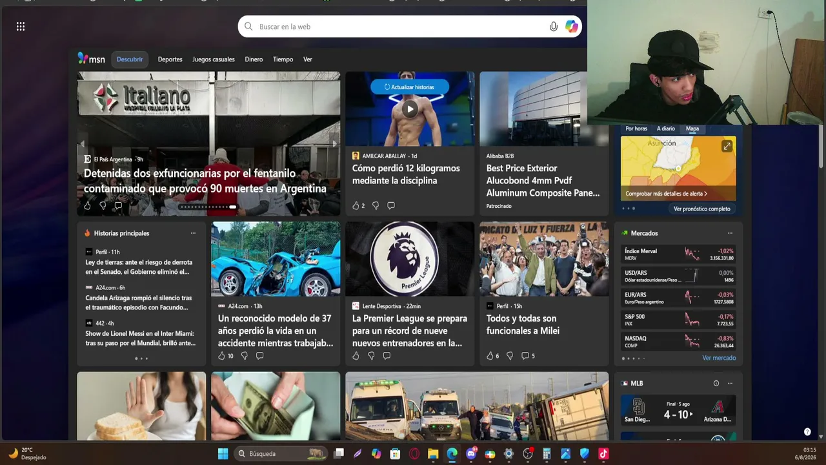Click Ver pronóstico completo button
The height and width of the screenshot is (465, 826).
702,209
